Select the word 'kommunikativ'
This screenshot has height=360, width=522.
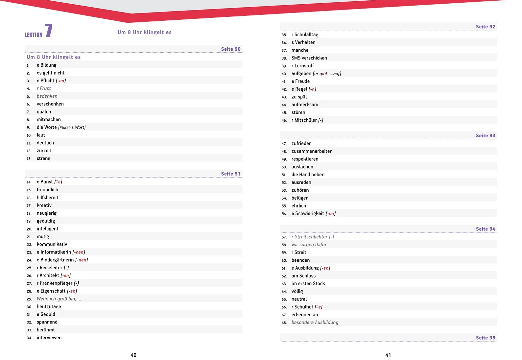[52, 244]
